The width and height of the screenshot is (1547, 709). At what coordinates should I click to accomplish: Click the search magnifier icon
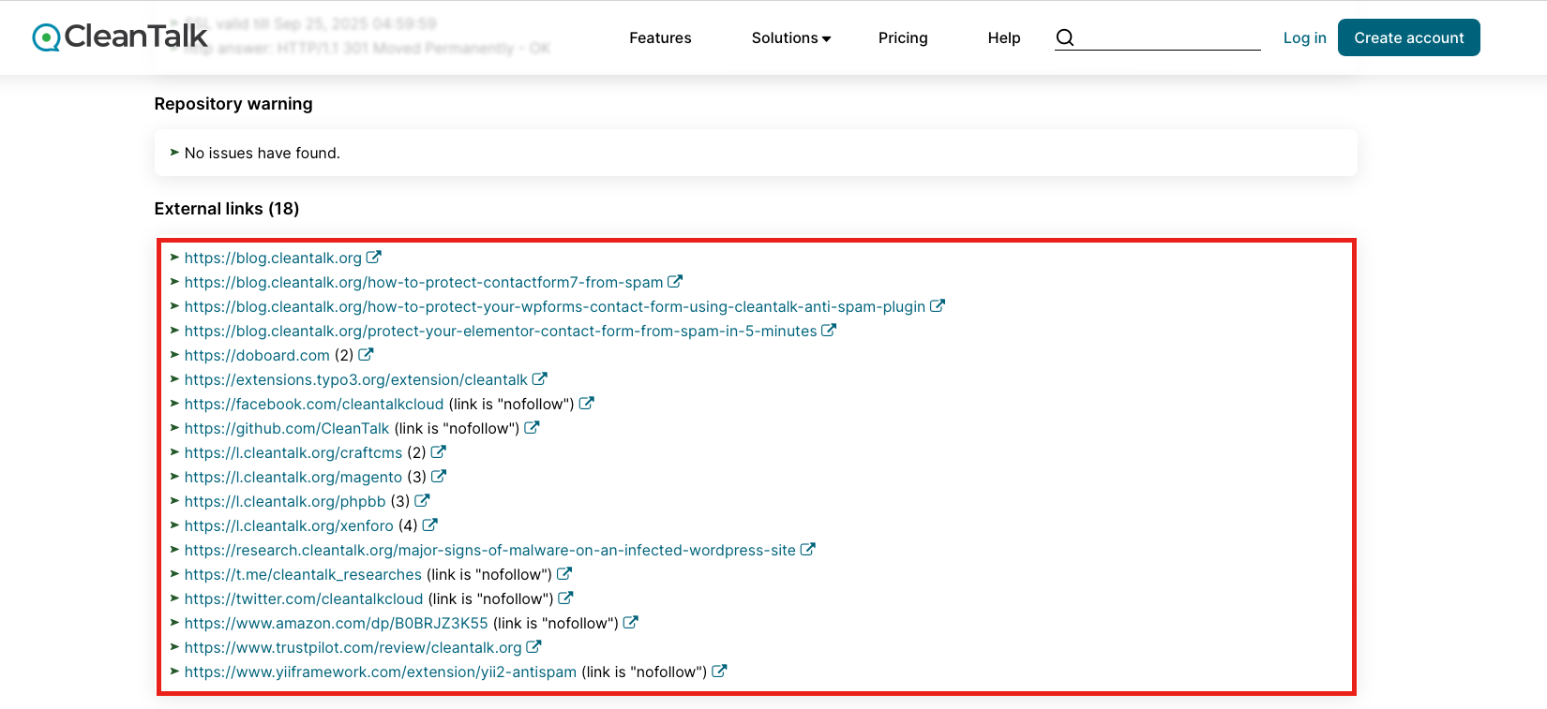1065,37
